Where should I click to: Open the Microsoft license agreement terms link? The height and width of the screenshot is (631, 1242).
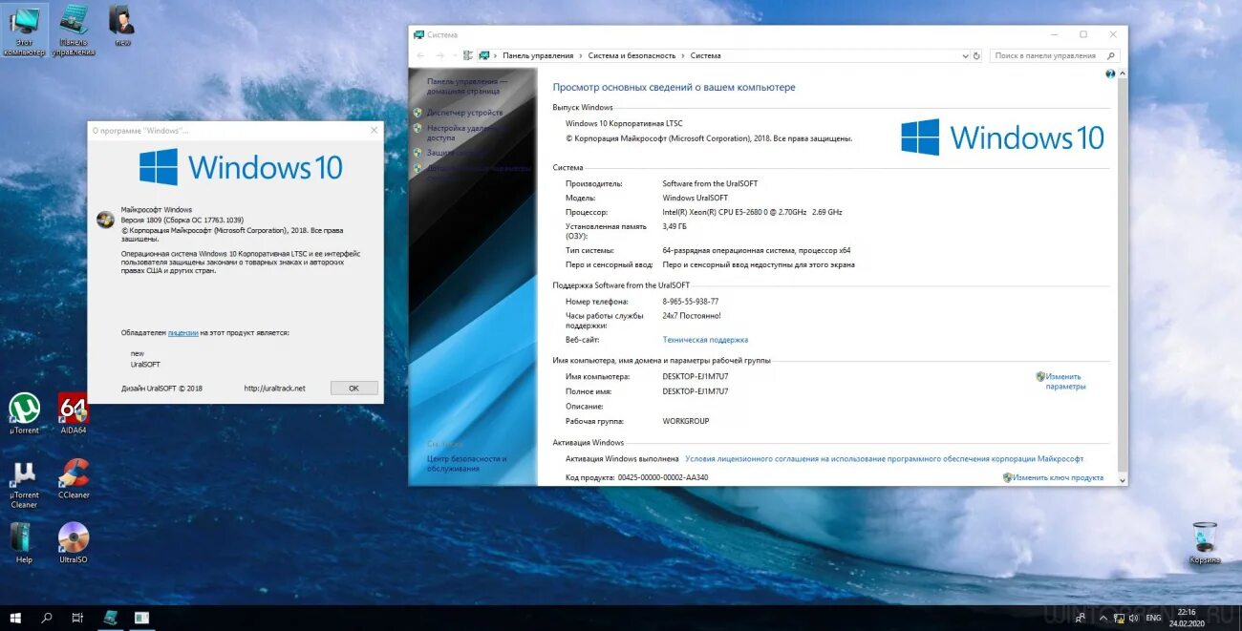884,459
